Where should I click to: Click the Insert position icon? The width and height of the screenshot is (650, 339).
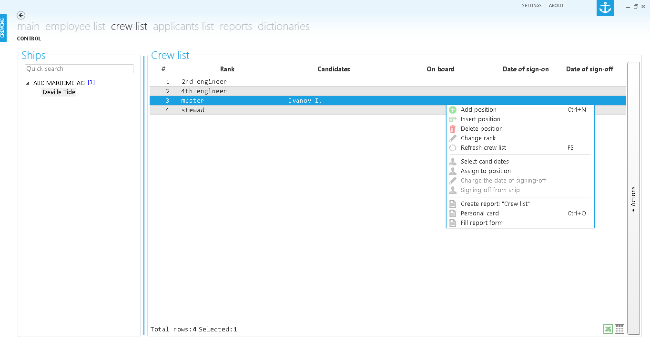point(453,119)
